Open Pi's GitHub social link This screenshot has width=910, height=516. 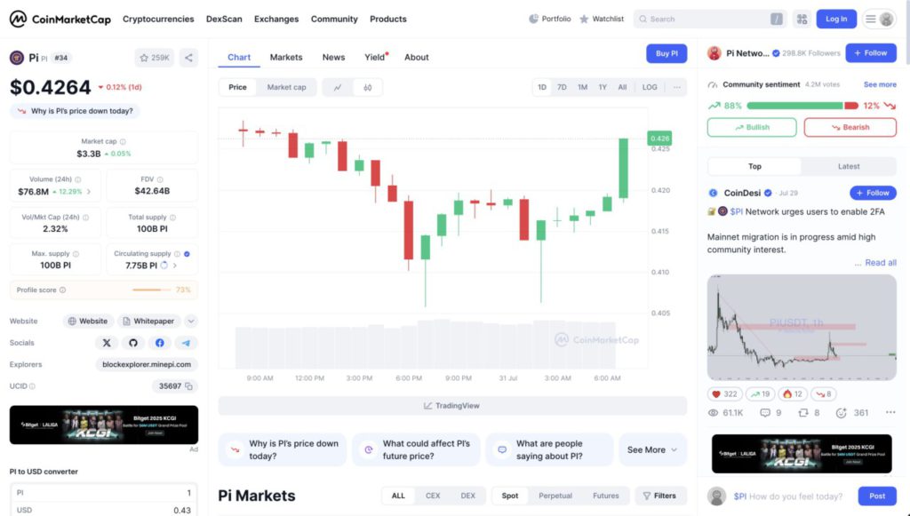tap(133, 343)
